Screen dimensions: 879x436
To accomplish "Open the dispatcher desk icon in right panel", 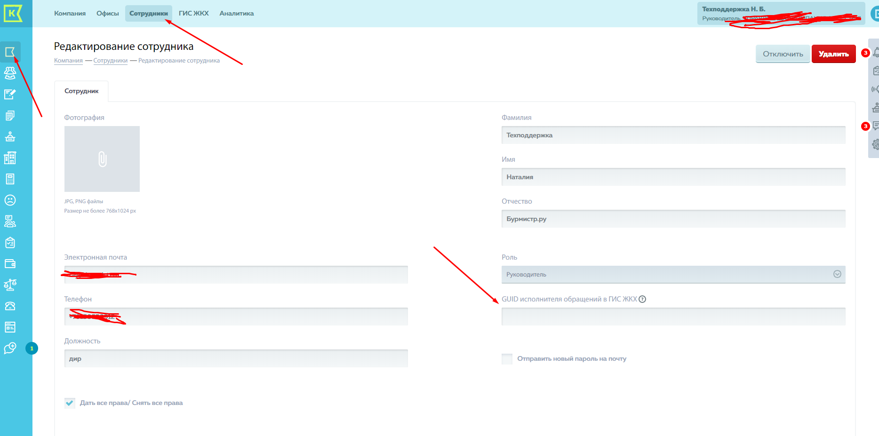I will pyautogui.click(x=876, y=108).
